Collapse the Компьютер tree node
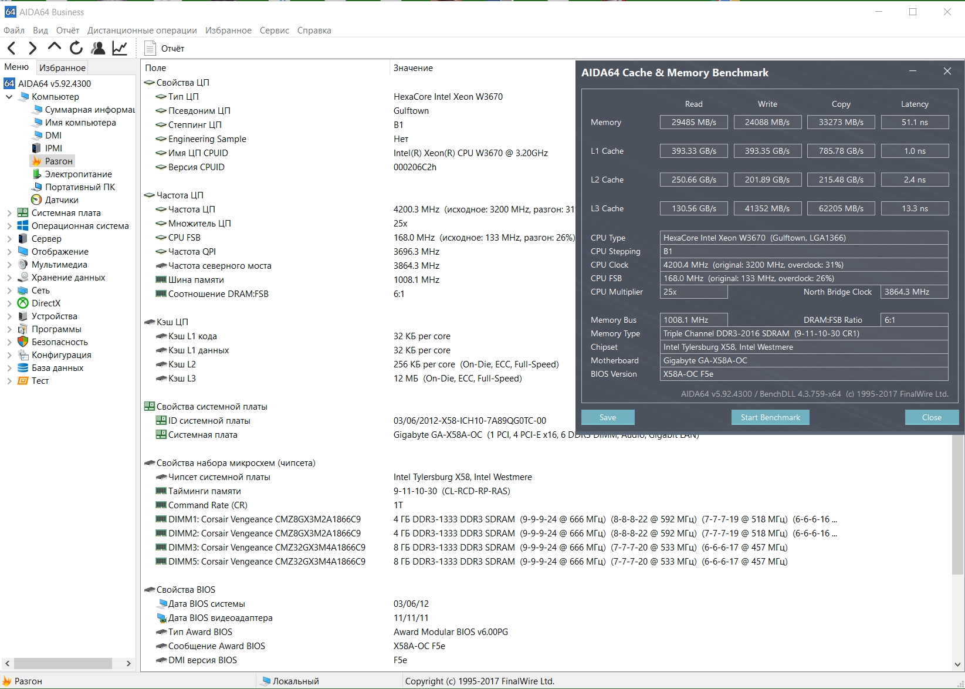 [9, 97]
